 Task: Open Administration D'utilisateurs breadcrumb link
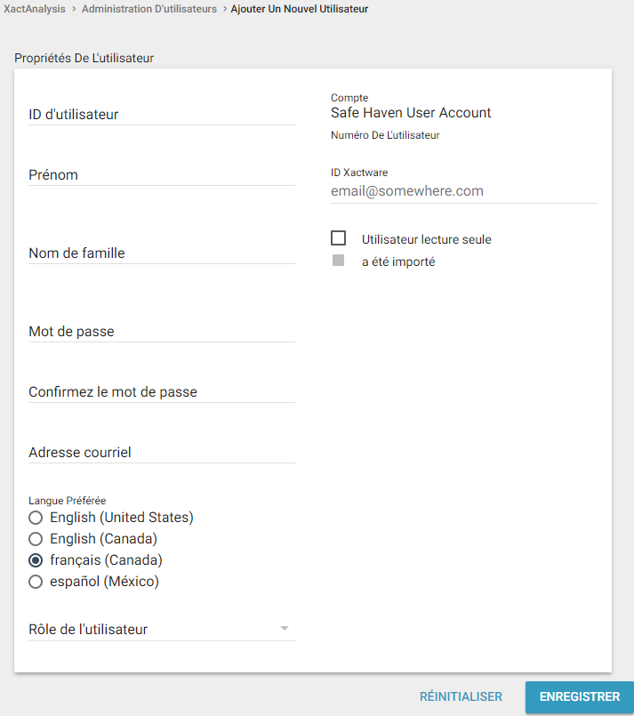pos(149,9)
